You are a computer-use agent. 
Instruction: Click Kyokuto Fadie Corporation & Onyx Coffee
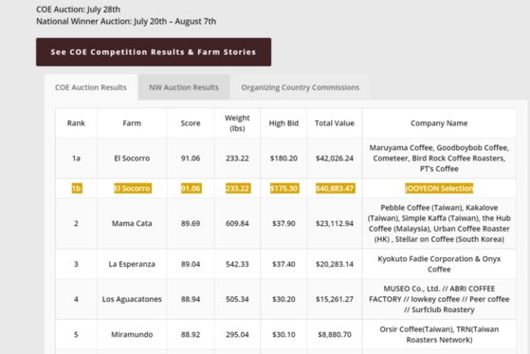[439, 264]
